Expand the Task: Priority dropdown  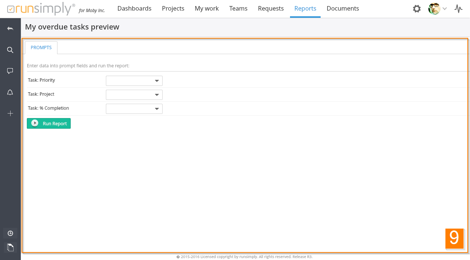coord(134,81)
